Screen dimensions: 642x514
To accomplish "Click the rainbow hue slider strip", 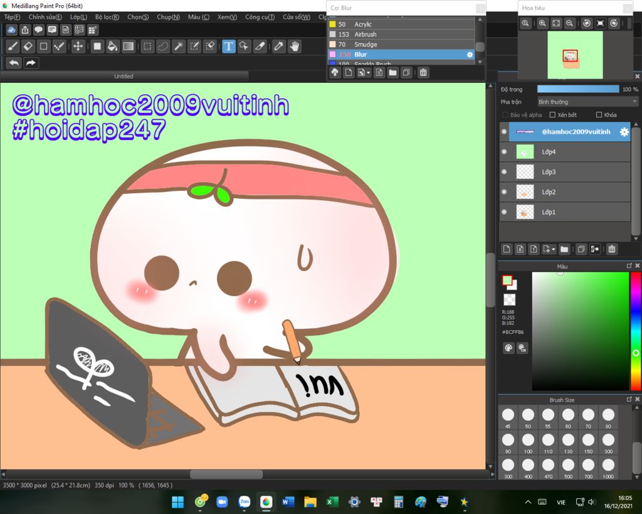I will [x=636, y=331].
